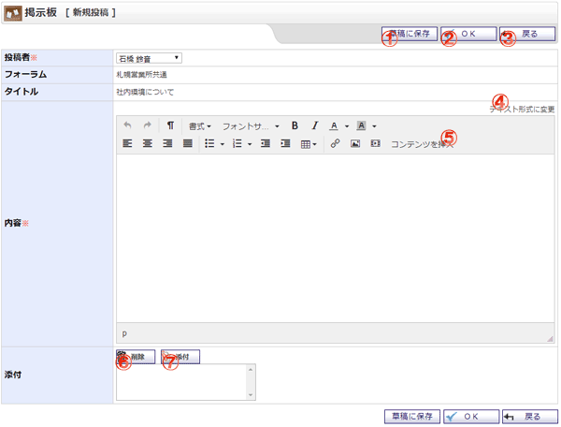Click the undo arrow in the editor toolbar
Viewport: 561px width, 427px height.
[128, 125]
